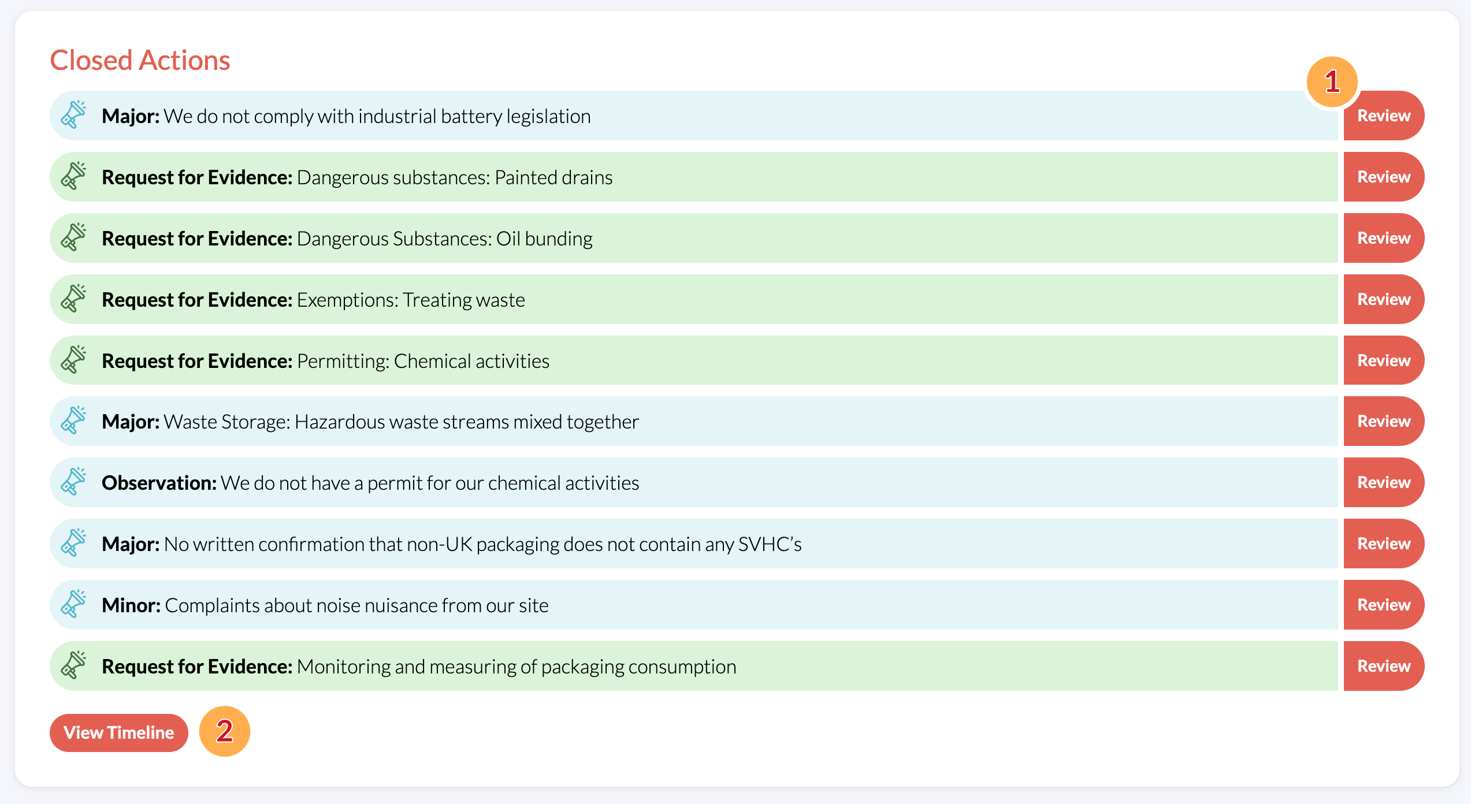Screen dimensions: 1471x804
Task: Open Review for chemical activities permit observation
Action: pos(1383,482)
